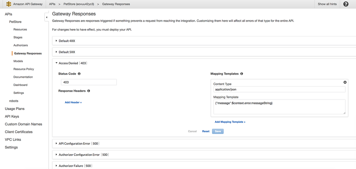Select the robots API in sidebar
356x169 pixels.
coord(14,101)
